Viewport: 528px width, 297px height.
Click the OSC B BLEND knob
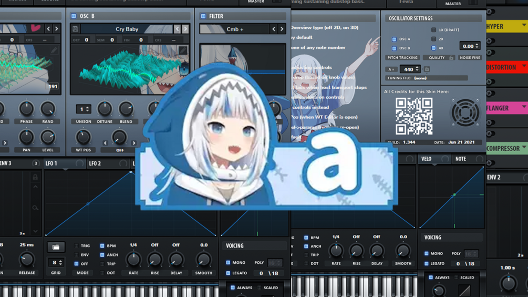126,109
